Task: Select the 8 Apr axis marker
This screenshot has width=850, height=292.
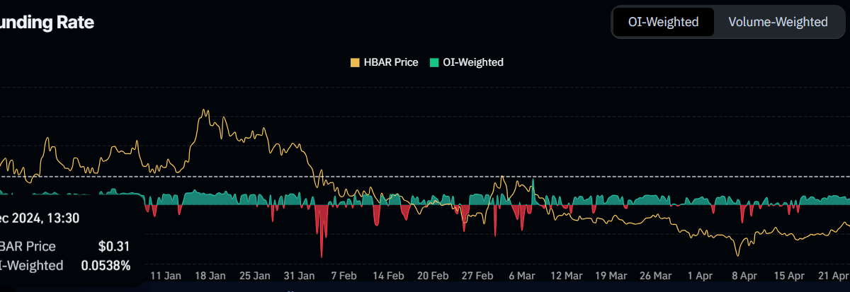Action: (744, 275)
